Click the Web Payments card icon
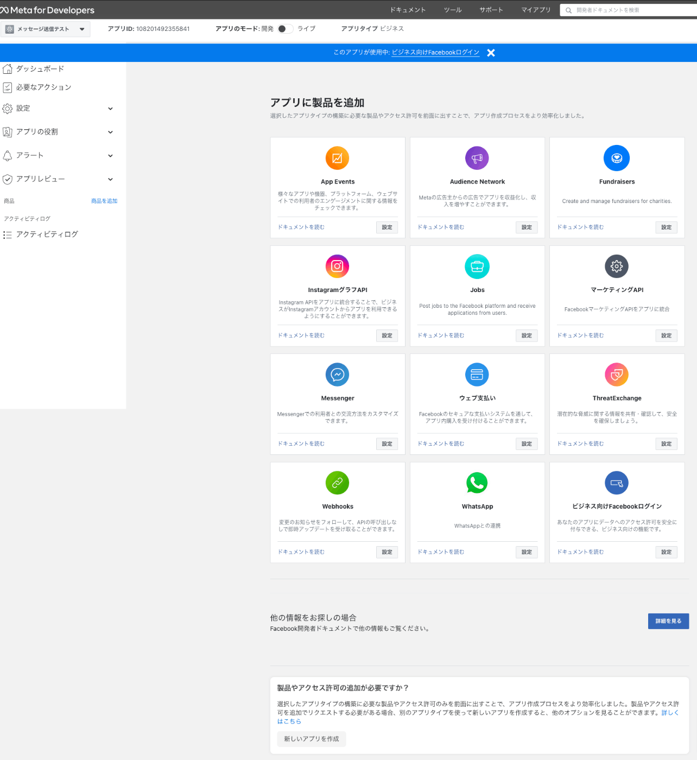 pos(477,375)
